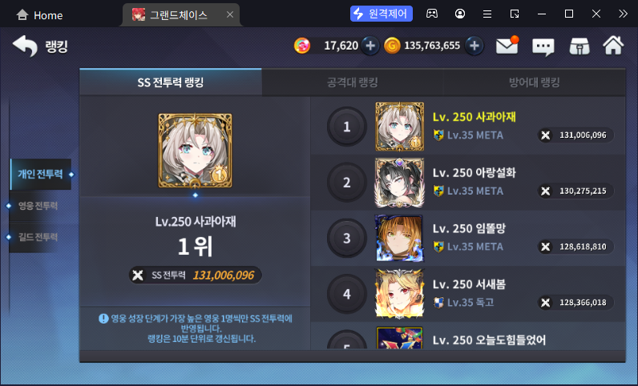Add gems with the plus next to 17,620

click(370, 46)
